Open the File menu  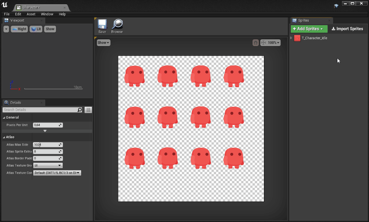pyautogui.click(x=7, y=14)
